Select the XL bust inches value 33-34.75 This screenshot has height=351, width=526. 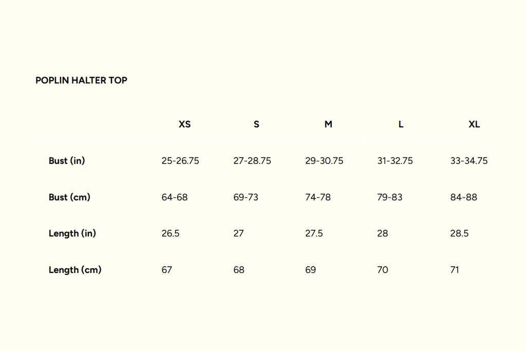(469, 161)
